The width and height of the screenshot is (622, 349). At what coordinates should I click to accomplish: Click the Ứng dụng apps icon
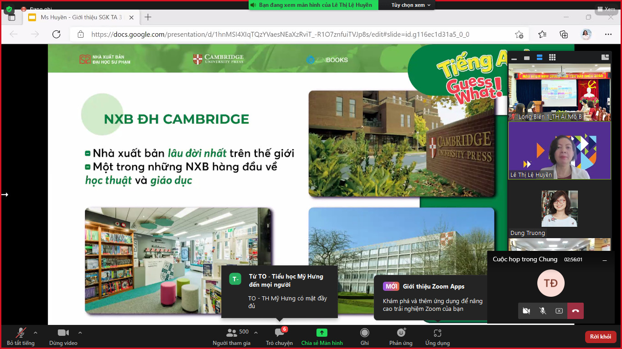tap(437, 333)
